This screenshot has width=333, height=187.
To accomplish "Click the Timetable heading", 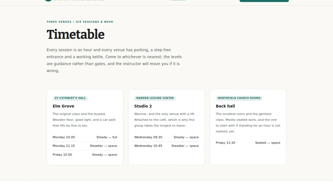I will pyautogui.click(x=75, y=35).
